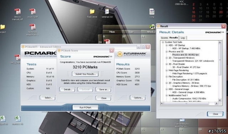The image size is (228, 134).
Task: Click HDD Score value 4831
Action: click(x=137, y=84)
